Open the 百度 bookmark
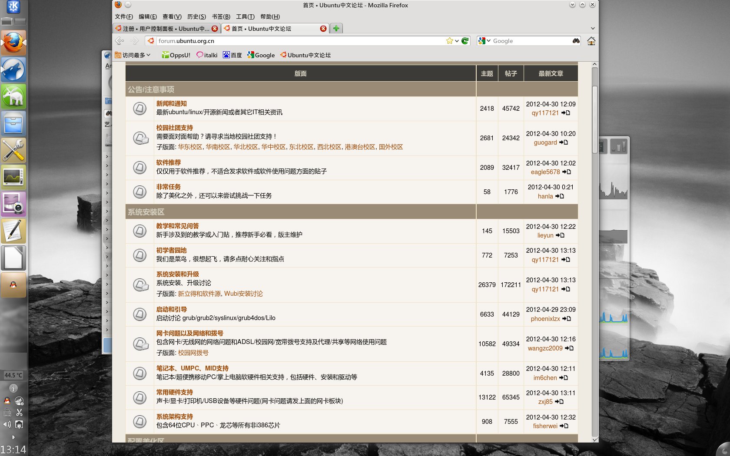This screenshot has height=456, width=730. (x=232, y=55)
